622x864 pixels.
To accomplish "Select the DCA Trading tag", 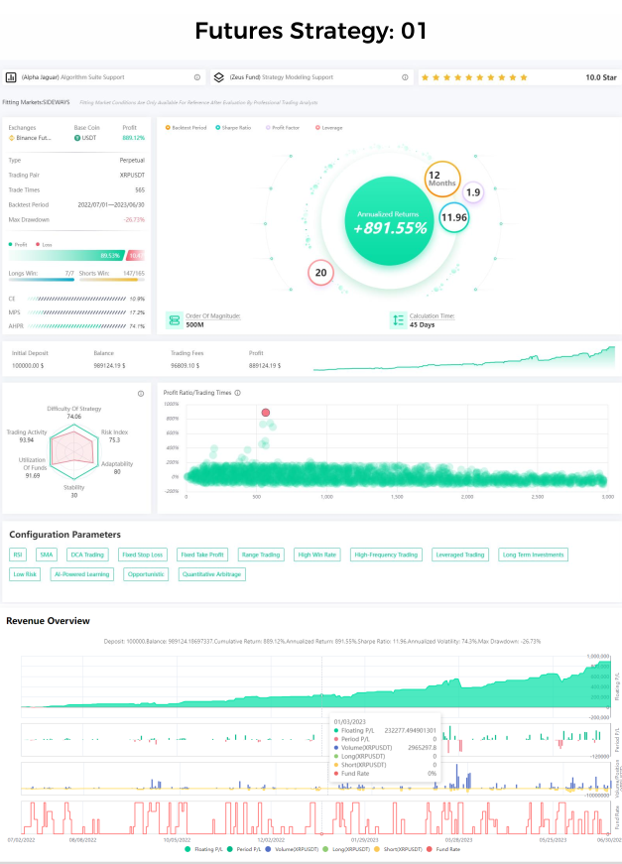I will (87, 555).
